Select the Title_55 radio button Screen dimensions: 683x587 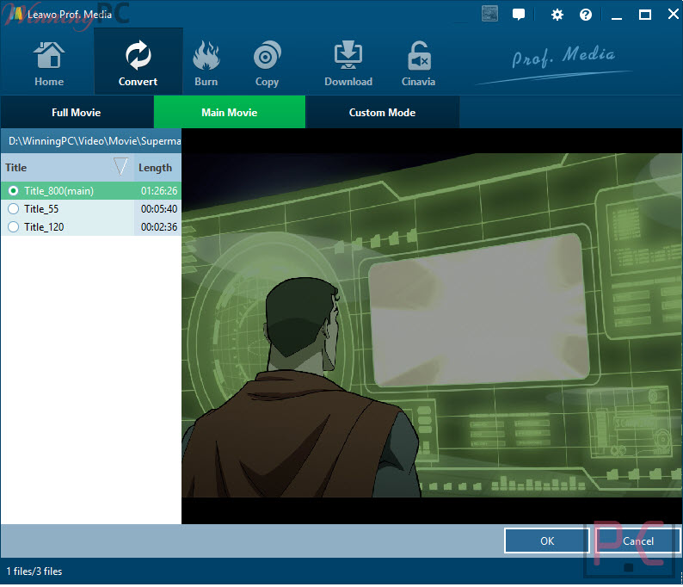(x=13, y=209)
